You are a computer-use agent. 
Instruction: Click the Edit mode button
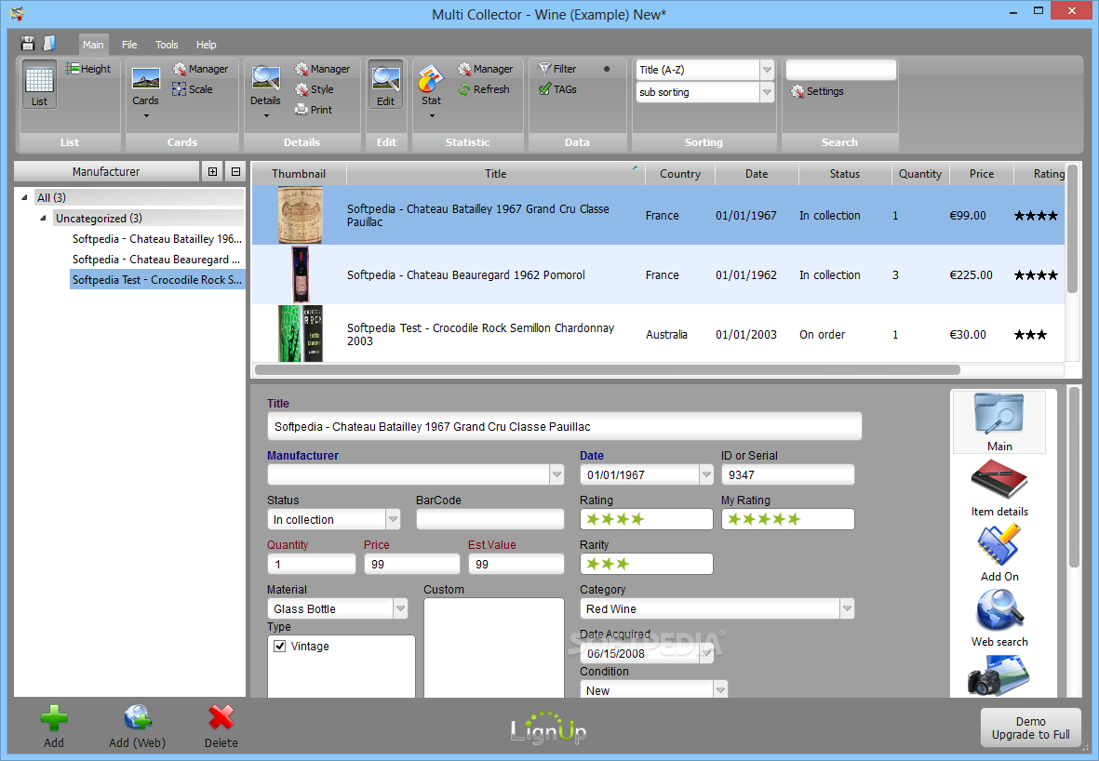(385, 85)
